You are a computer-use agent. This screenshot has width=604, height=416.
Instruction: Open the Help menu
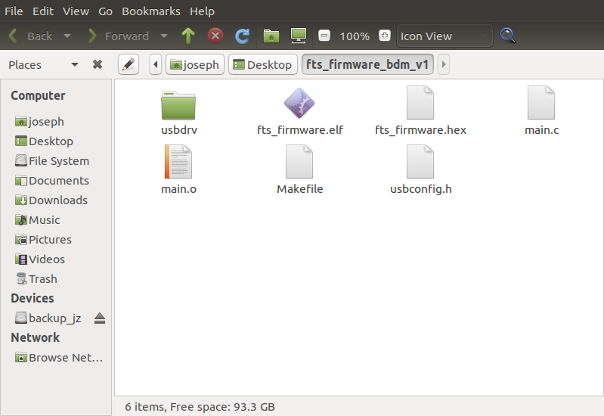click(202, 11)
